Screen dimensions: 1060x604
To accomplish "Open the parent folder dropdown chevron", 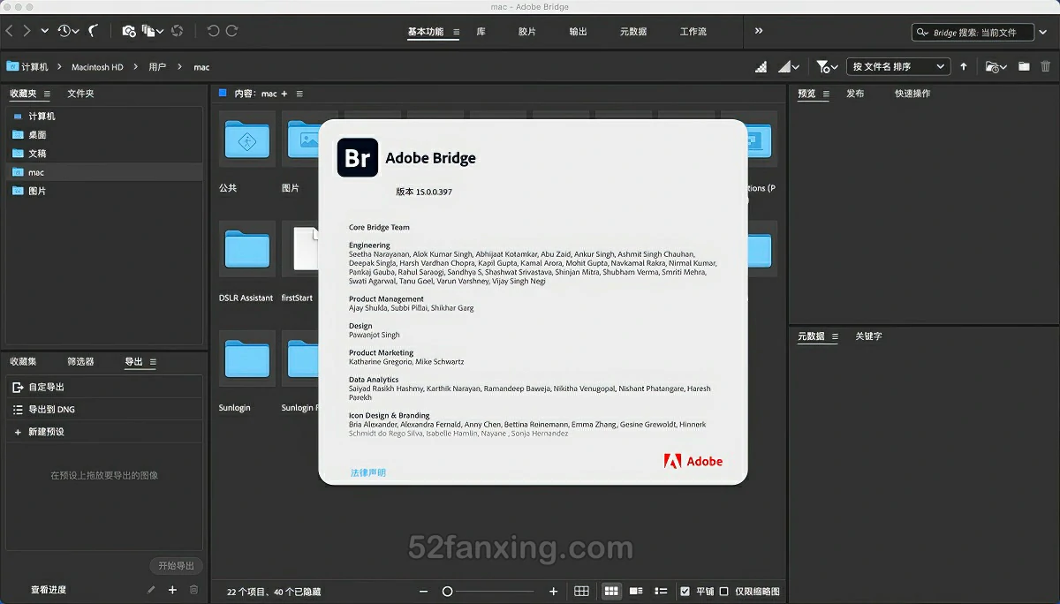I will [44, 31].
